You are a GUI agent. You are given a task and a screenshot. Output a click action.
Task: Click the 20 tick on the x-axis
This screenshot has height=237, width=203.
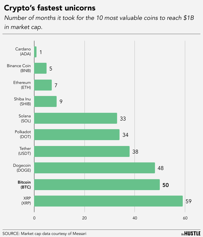click(85, 218)
